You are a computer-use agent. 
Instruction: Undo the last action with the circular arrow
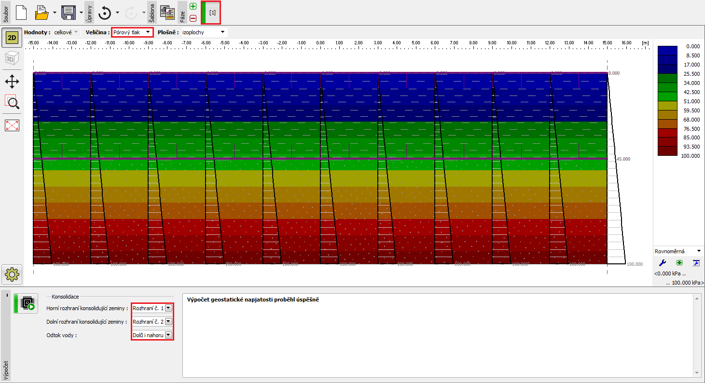105,13
